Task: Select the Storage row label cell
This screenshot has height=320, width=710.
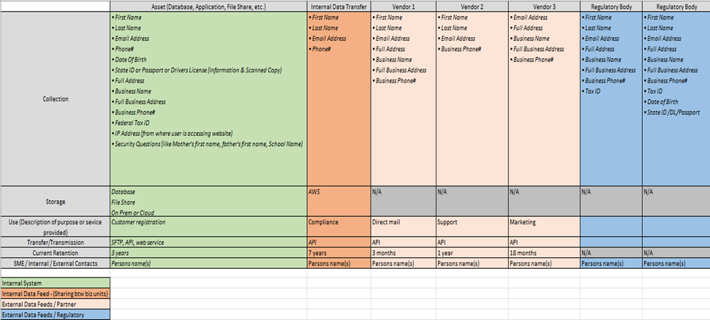Action: (x=55, y=201)
